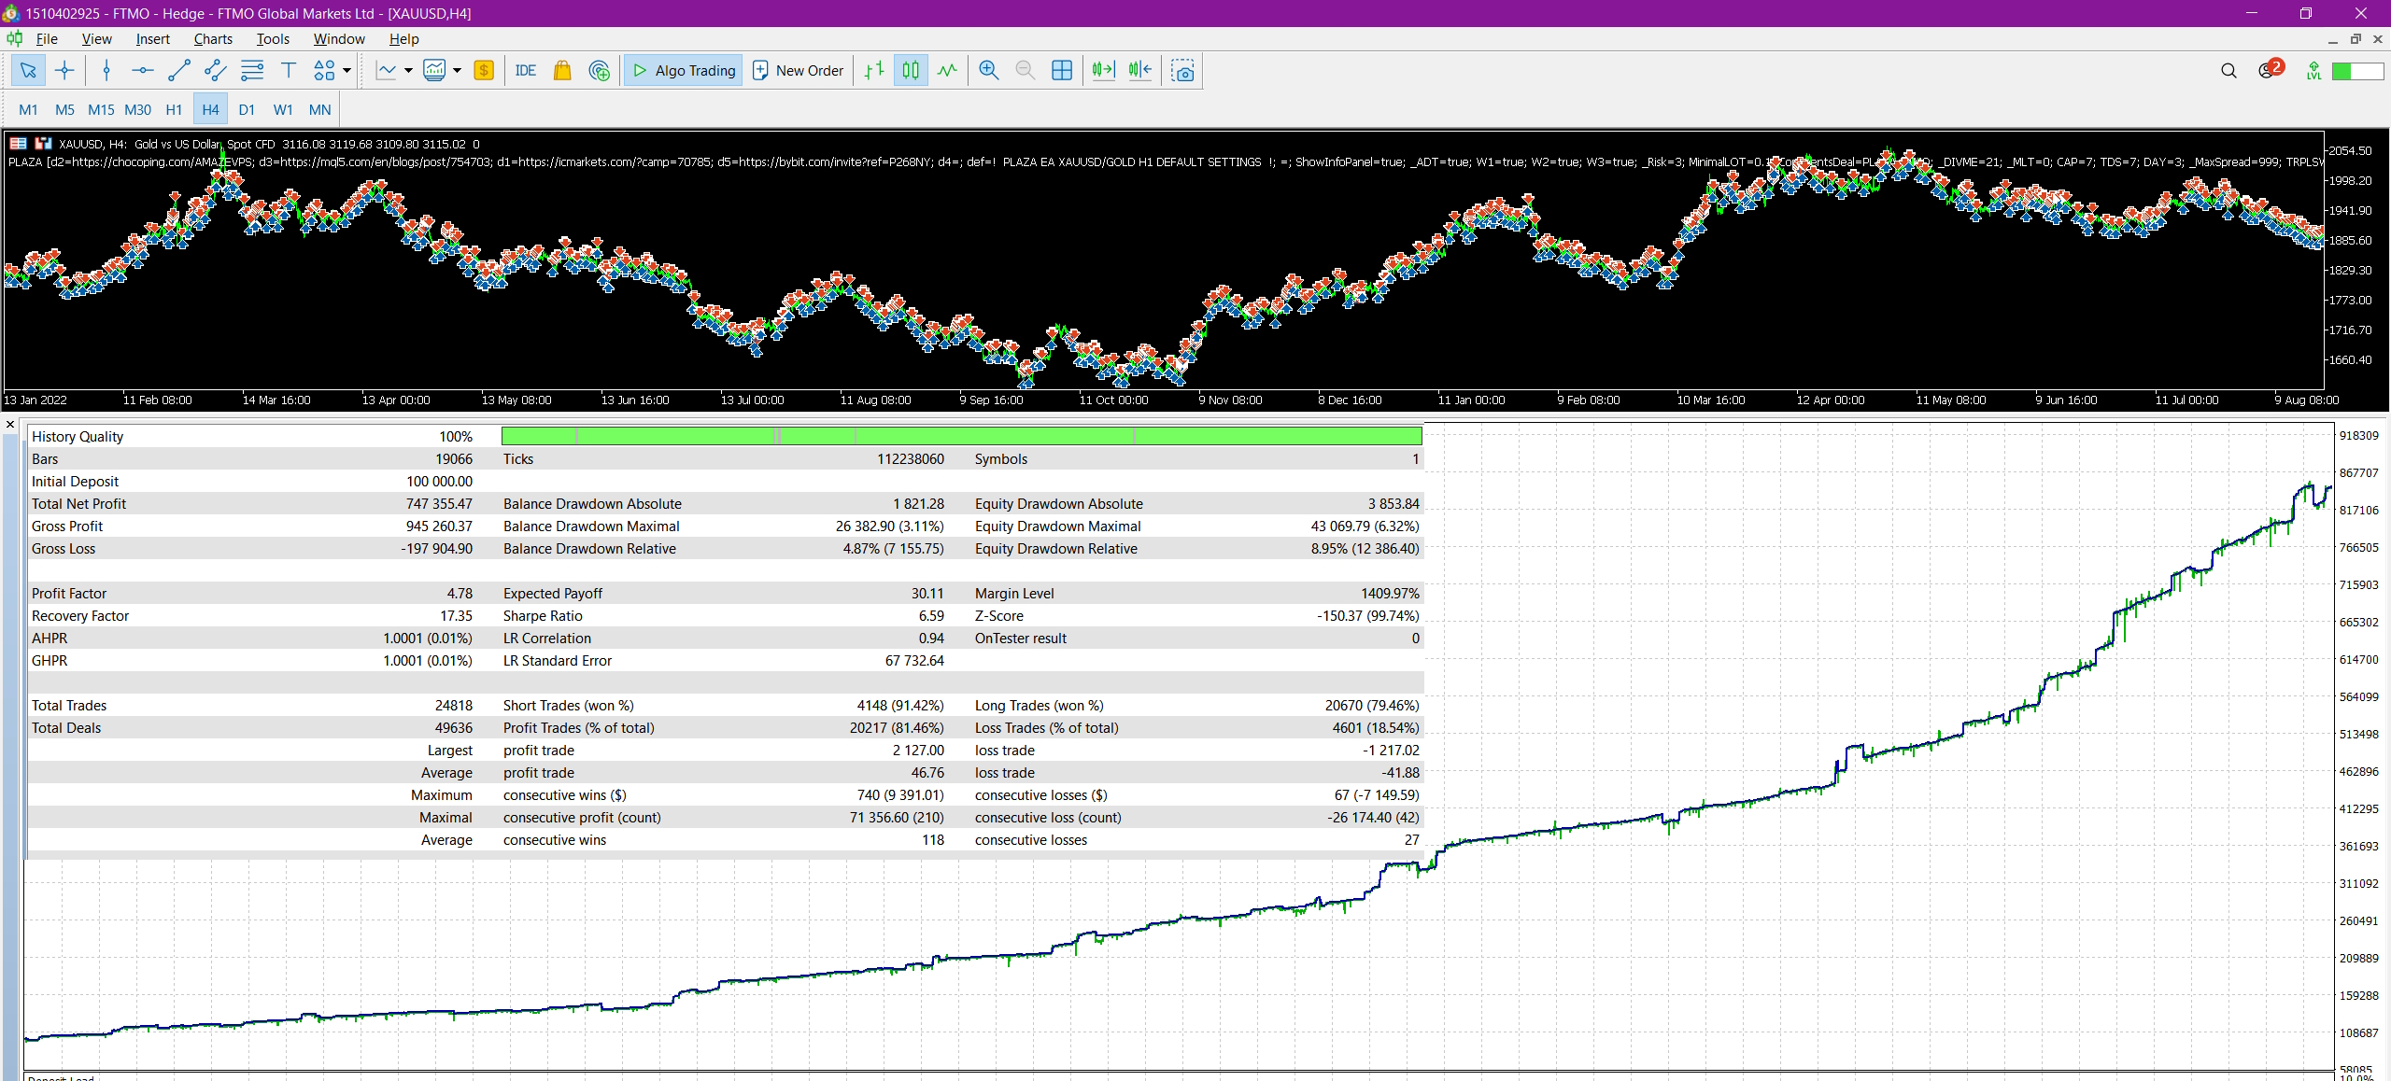The height and width of the screenshot is (1081, 2391).
Task: Select the M5 timeframe button
Action: point(64,109)
